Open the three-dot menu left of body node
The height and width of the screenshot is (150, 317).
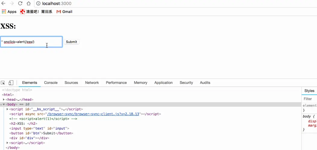point(1,104)
